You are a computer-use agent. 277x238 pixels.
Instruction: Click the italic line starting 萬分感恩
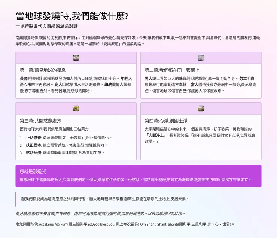100,214
